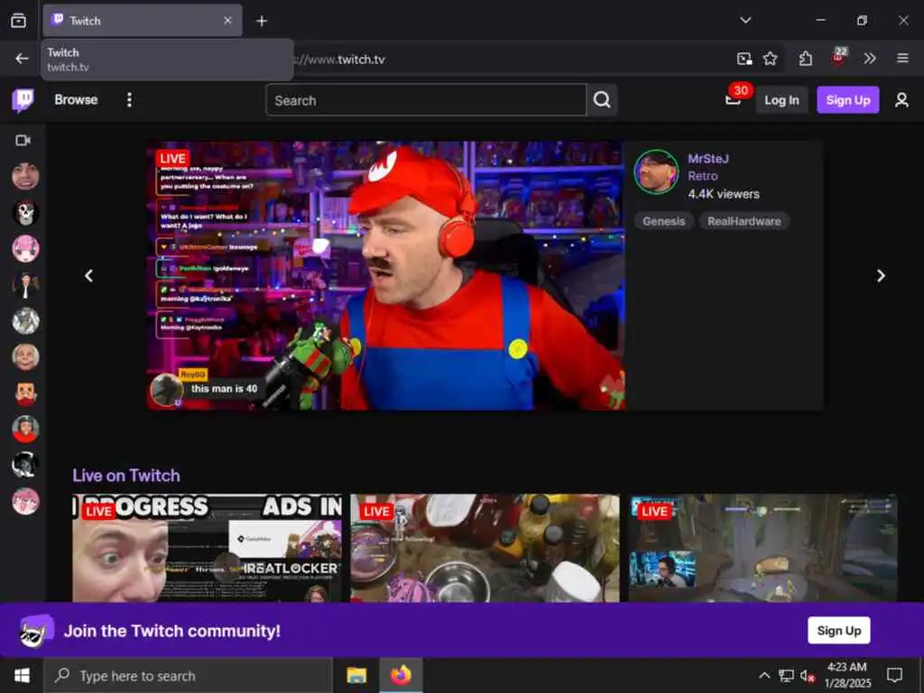
Task: Bookmark this page with the star icon
Action: point(770,59)
